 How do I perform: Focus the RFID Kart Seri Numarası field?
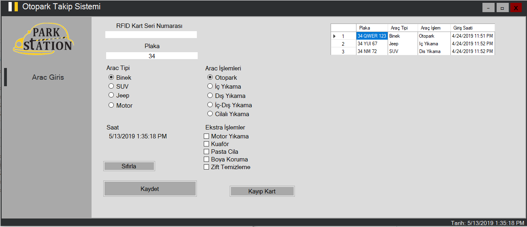[151, 35]
